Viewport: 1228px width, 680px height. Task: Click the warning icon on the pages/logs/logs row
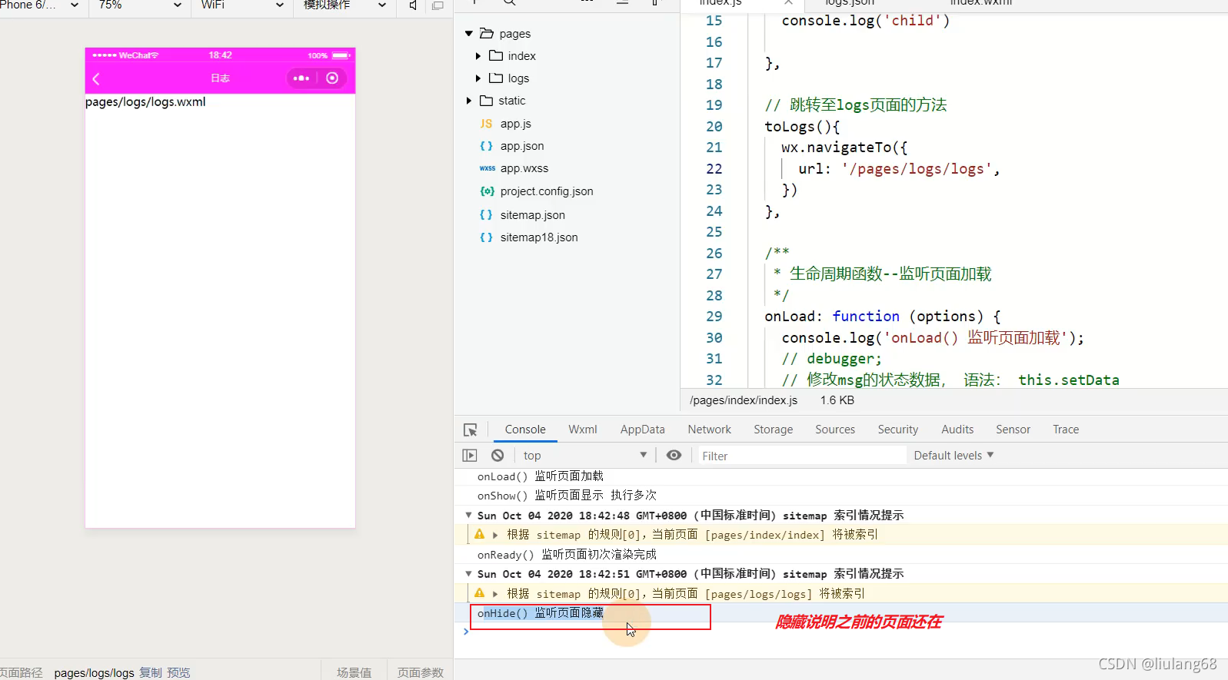[479, 593]
